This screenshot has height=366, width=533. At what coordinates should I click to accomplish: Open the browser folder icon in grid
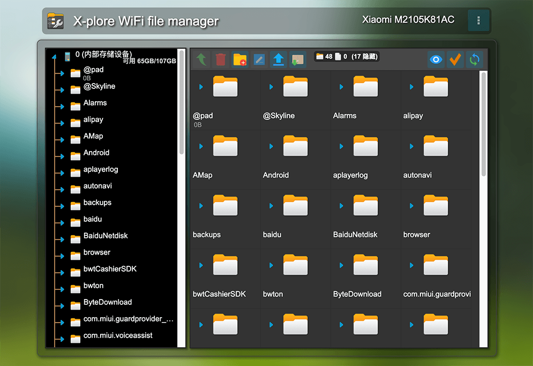[x=436, y=205]
